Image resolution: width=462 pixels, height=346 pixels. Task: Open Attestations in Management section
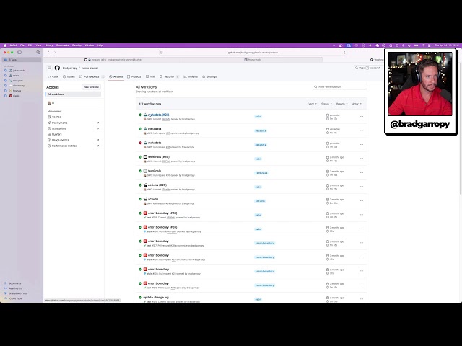click(73, 128)
